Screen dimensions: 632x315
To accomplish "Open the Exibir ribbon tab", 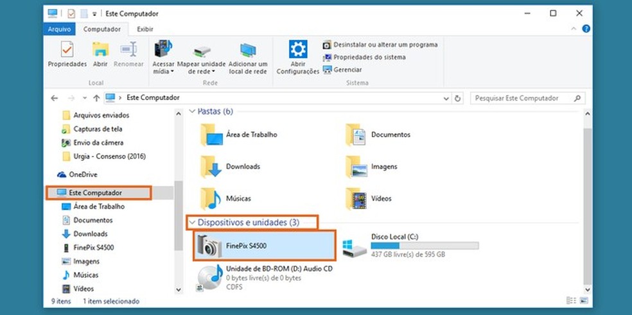I will [145, 29].
